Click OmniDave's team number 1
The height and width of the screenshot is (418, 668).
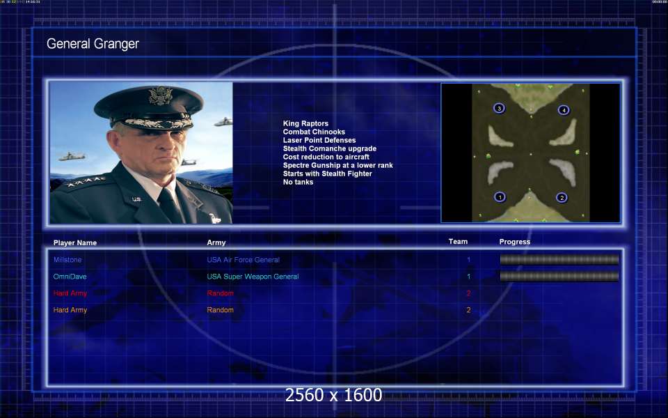468,277
